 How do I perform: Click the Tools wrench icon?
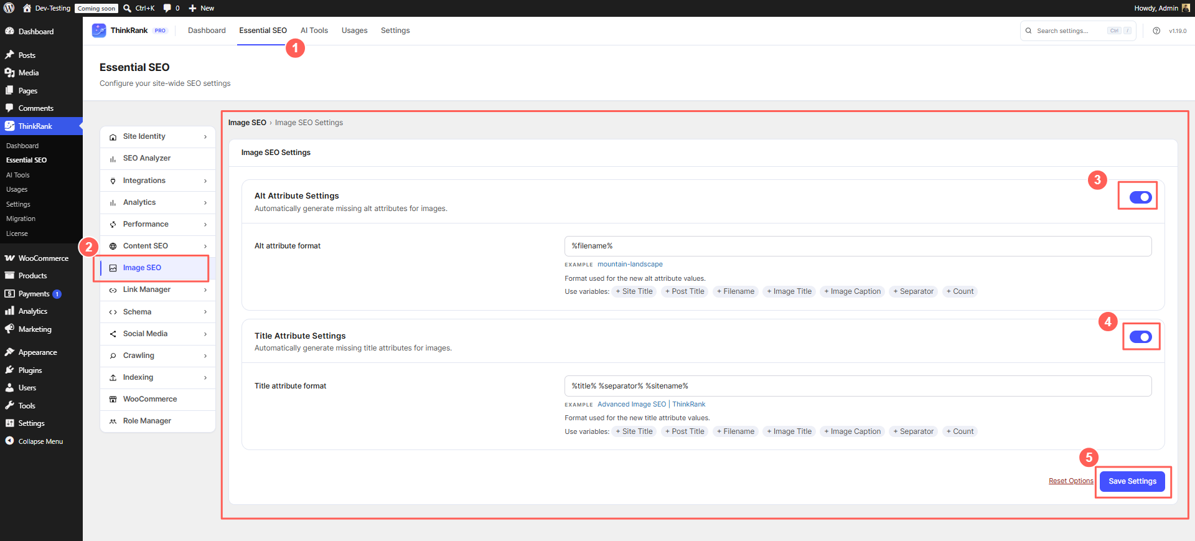(9, 405)
